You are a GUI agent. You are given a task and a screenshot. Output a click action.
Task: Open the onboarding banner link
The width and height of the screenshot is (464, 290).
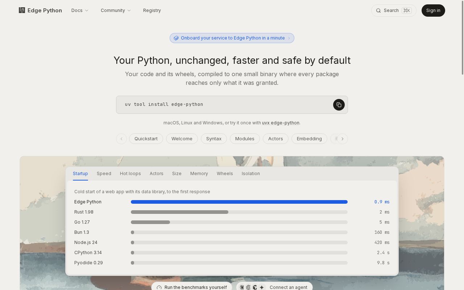click(232, 38)
